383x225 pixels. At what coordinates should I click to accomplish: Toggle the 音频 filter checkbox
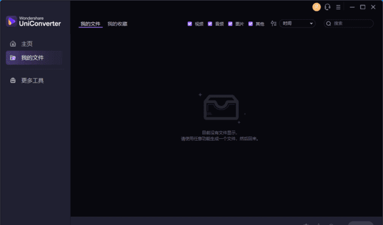[210, 24]
